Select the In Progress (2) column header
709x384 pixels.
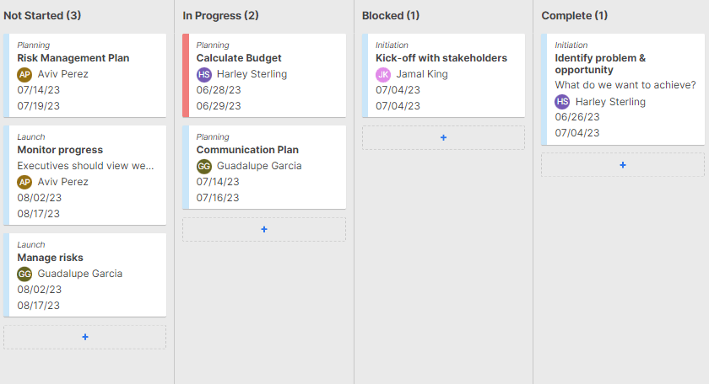221,15
